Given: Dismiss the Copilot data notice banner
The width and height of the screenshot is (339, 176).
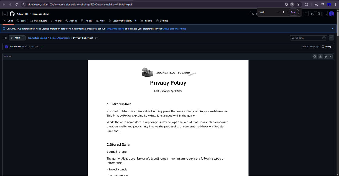Looking at the screenshot, I should tap(333, 29).
